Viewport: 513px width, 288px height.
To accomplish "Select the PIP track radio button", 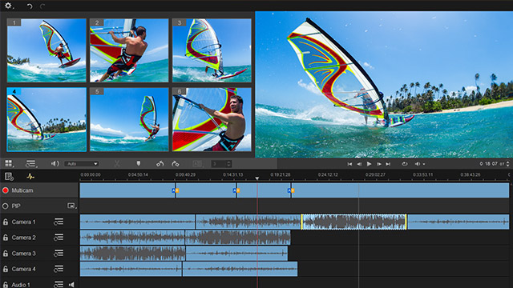I will [6, 206].
